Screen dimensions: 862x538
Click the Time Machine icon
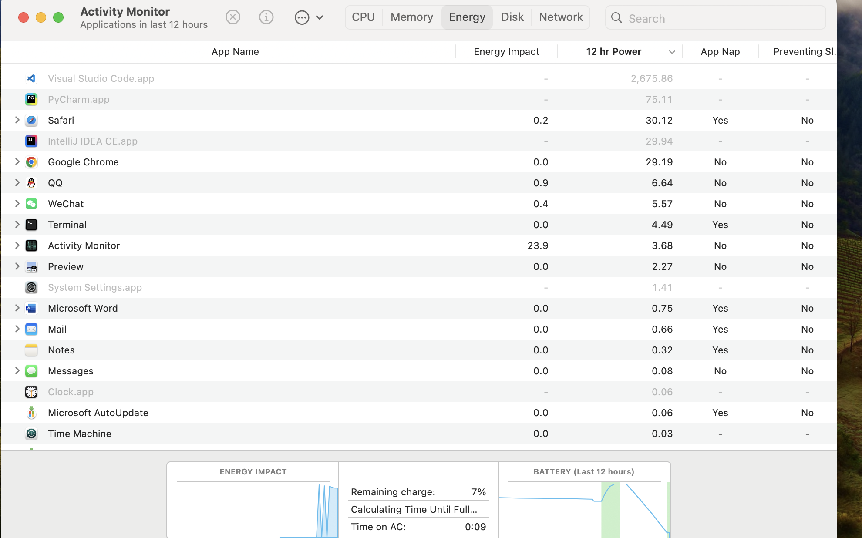click(x=31, y=434)
